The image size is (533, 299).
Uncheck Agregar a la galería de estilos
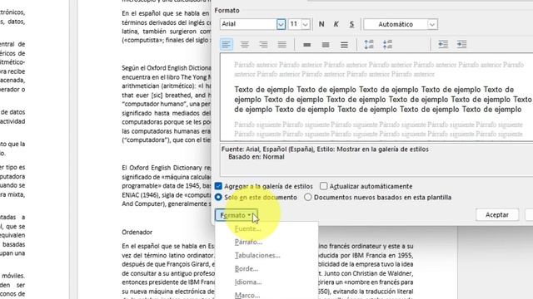(218, 186)
